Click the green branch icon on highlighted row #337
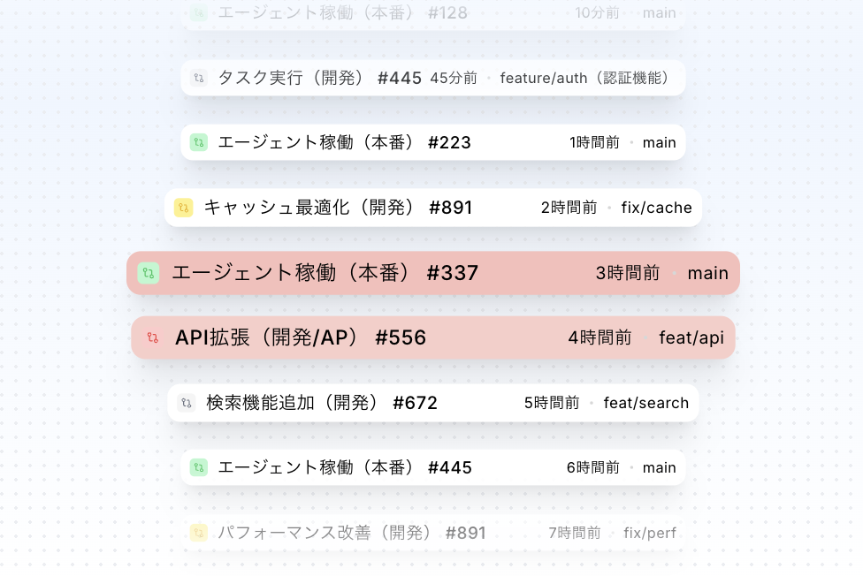Image resolution: width=863 pixels, height=576 pixels. click(149, 273)
